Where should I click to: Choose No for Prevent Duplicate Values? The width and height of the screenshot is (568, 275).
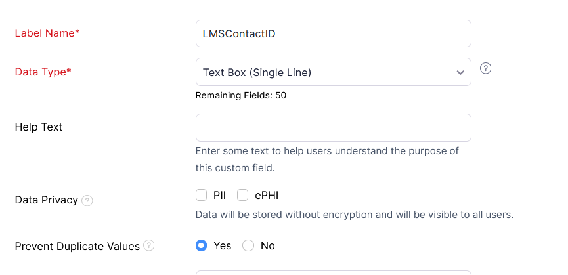point(248,245)
